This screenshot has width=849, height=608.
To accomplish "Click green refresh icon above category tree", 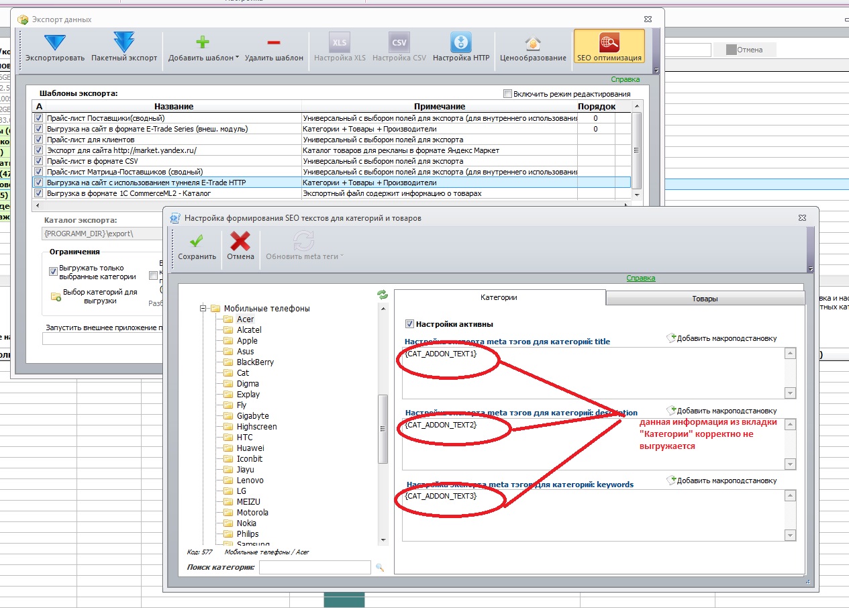I will [383, 295].
